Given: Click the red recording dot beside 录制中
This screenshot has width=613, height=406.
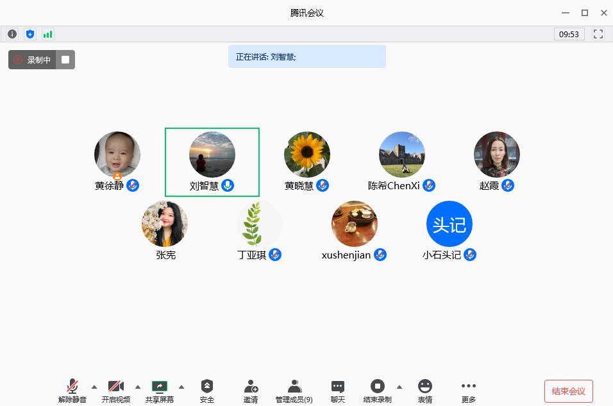Looking at the screenshot, I should (18, 60).
